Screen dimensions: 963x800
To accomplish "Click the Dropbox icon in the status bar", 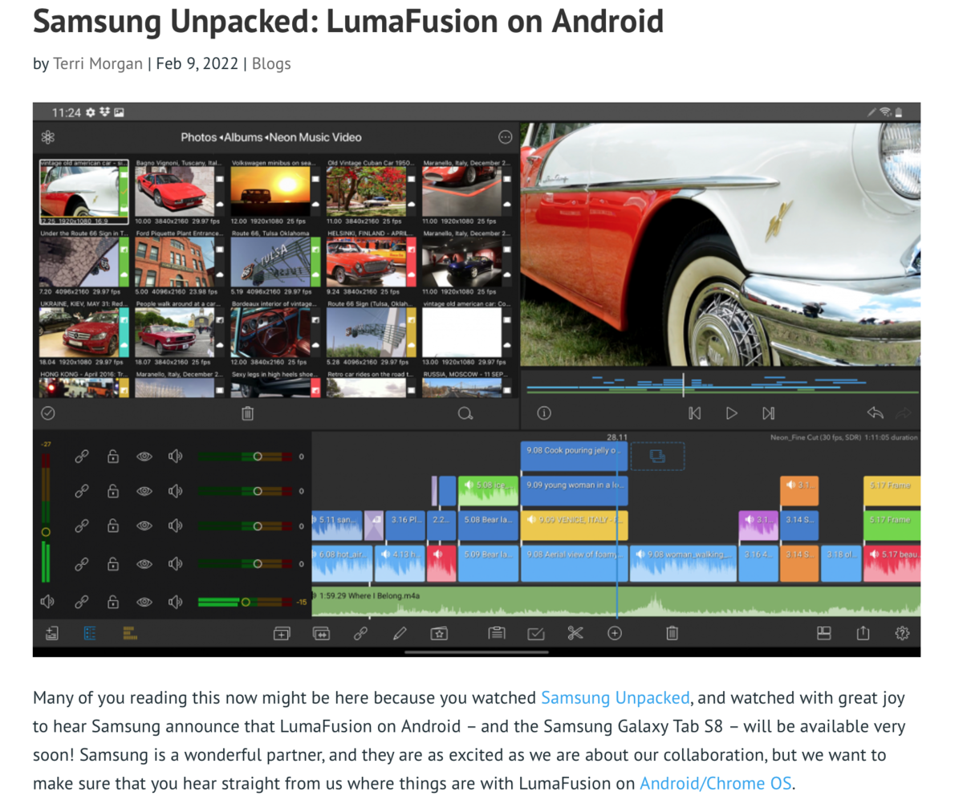I will point(104,112).
